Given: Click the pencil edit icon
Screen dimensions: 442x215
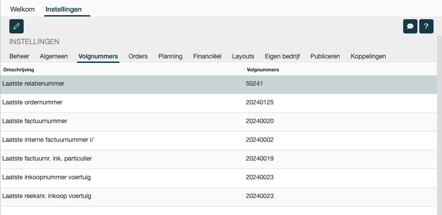Looking at the screenshot, I should pyautogui.click(x=17, y=26).
